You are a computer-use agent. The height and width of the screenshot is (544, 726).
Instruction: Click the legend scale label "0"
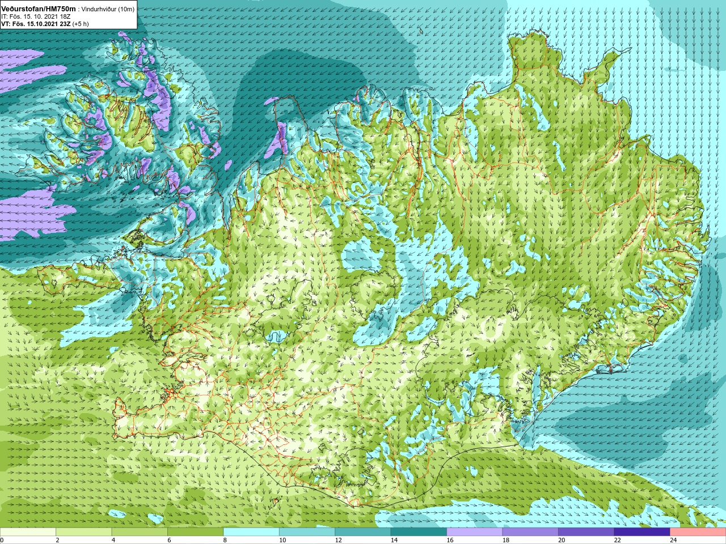(2, 541)
